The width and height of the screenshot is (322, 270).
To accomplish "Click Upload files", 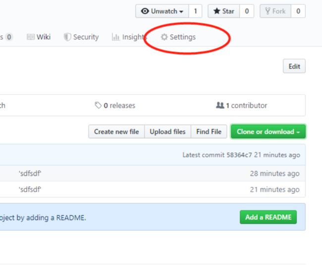I will coord(167,132).
